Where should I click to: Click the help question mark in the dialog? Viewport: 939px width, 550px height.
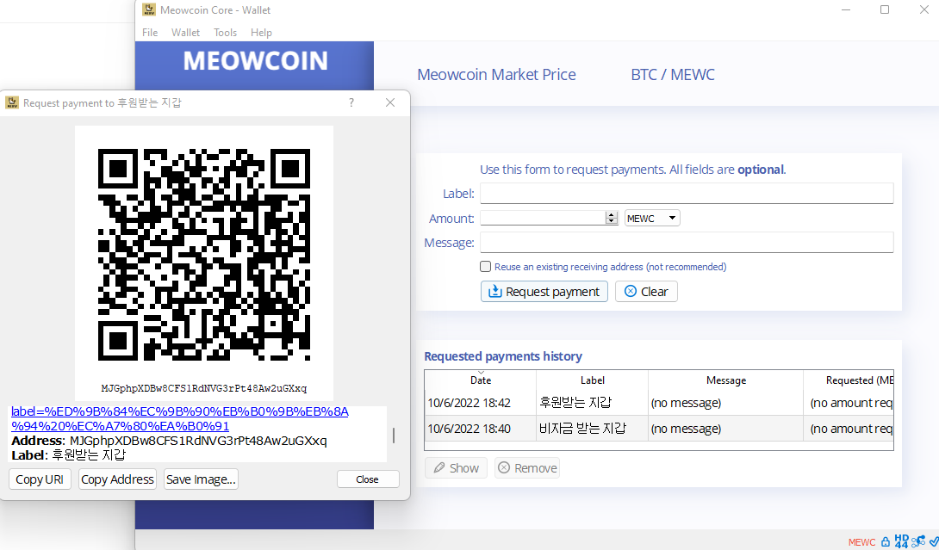click(x=351, y=102)
